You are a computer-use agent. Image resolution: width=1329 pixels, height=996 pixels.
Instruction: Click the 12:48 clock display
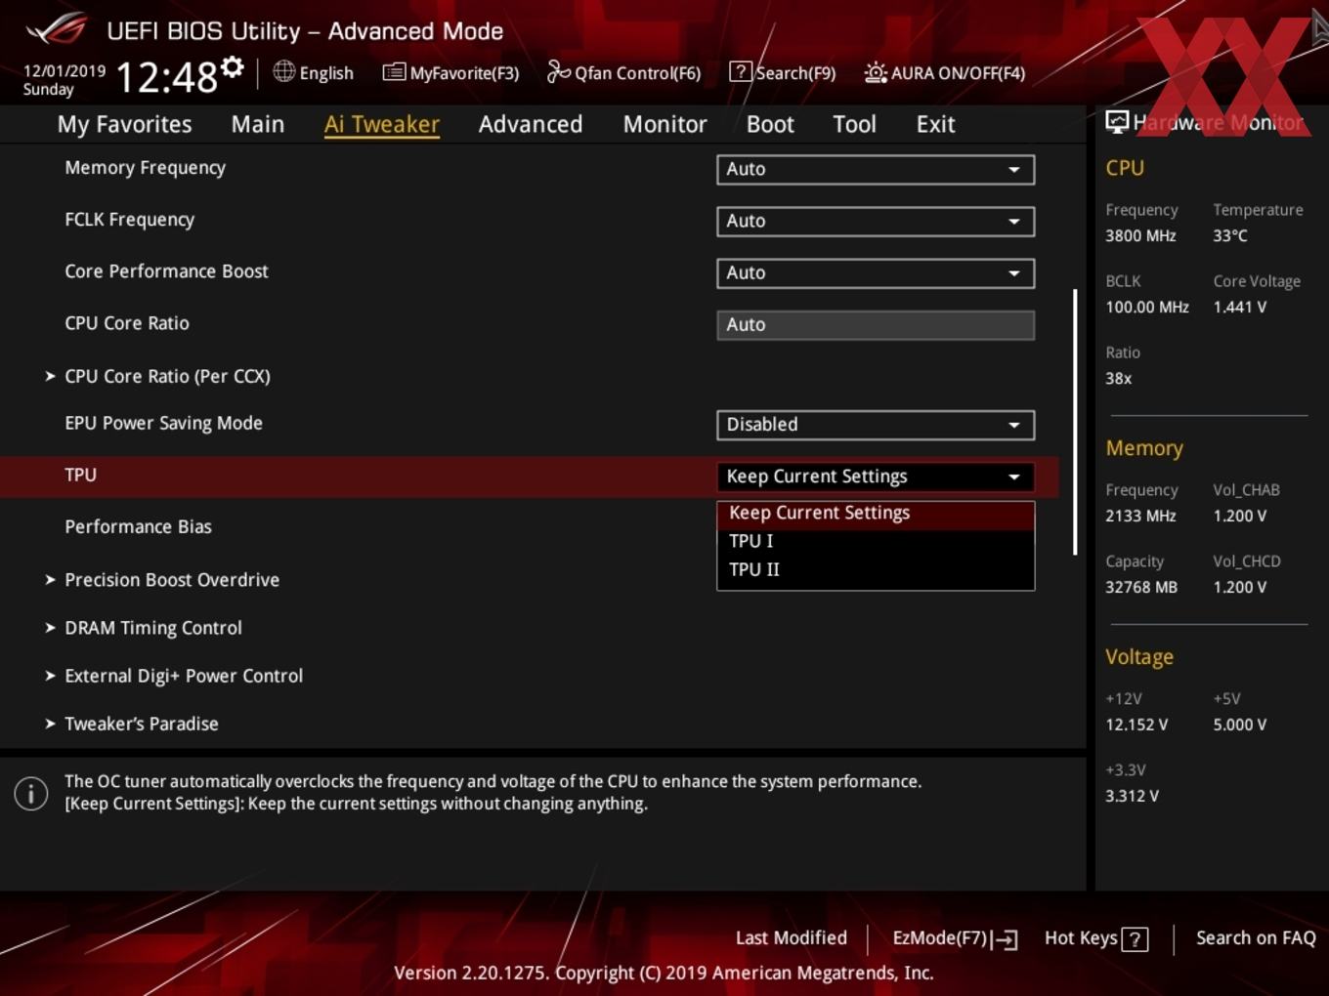[166, 76]
